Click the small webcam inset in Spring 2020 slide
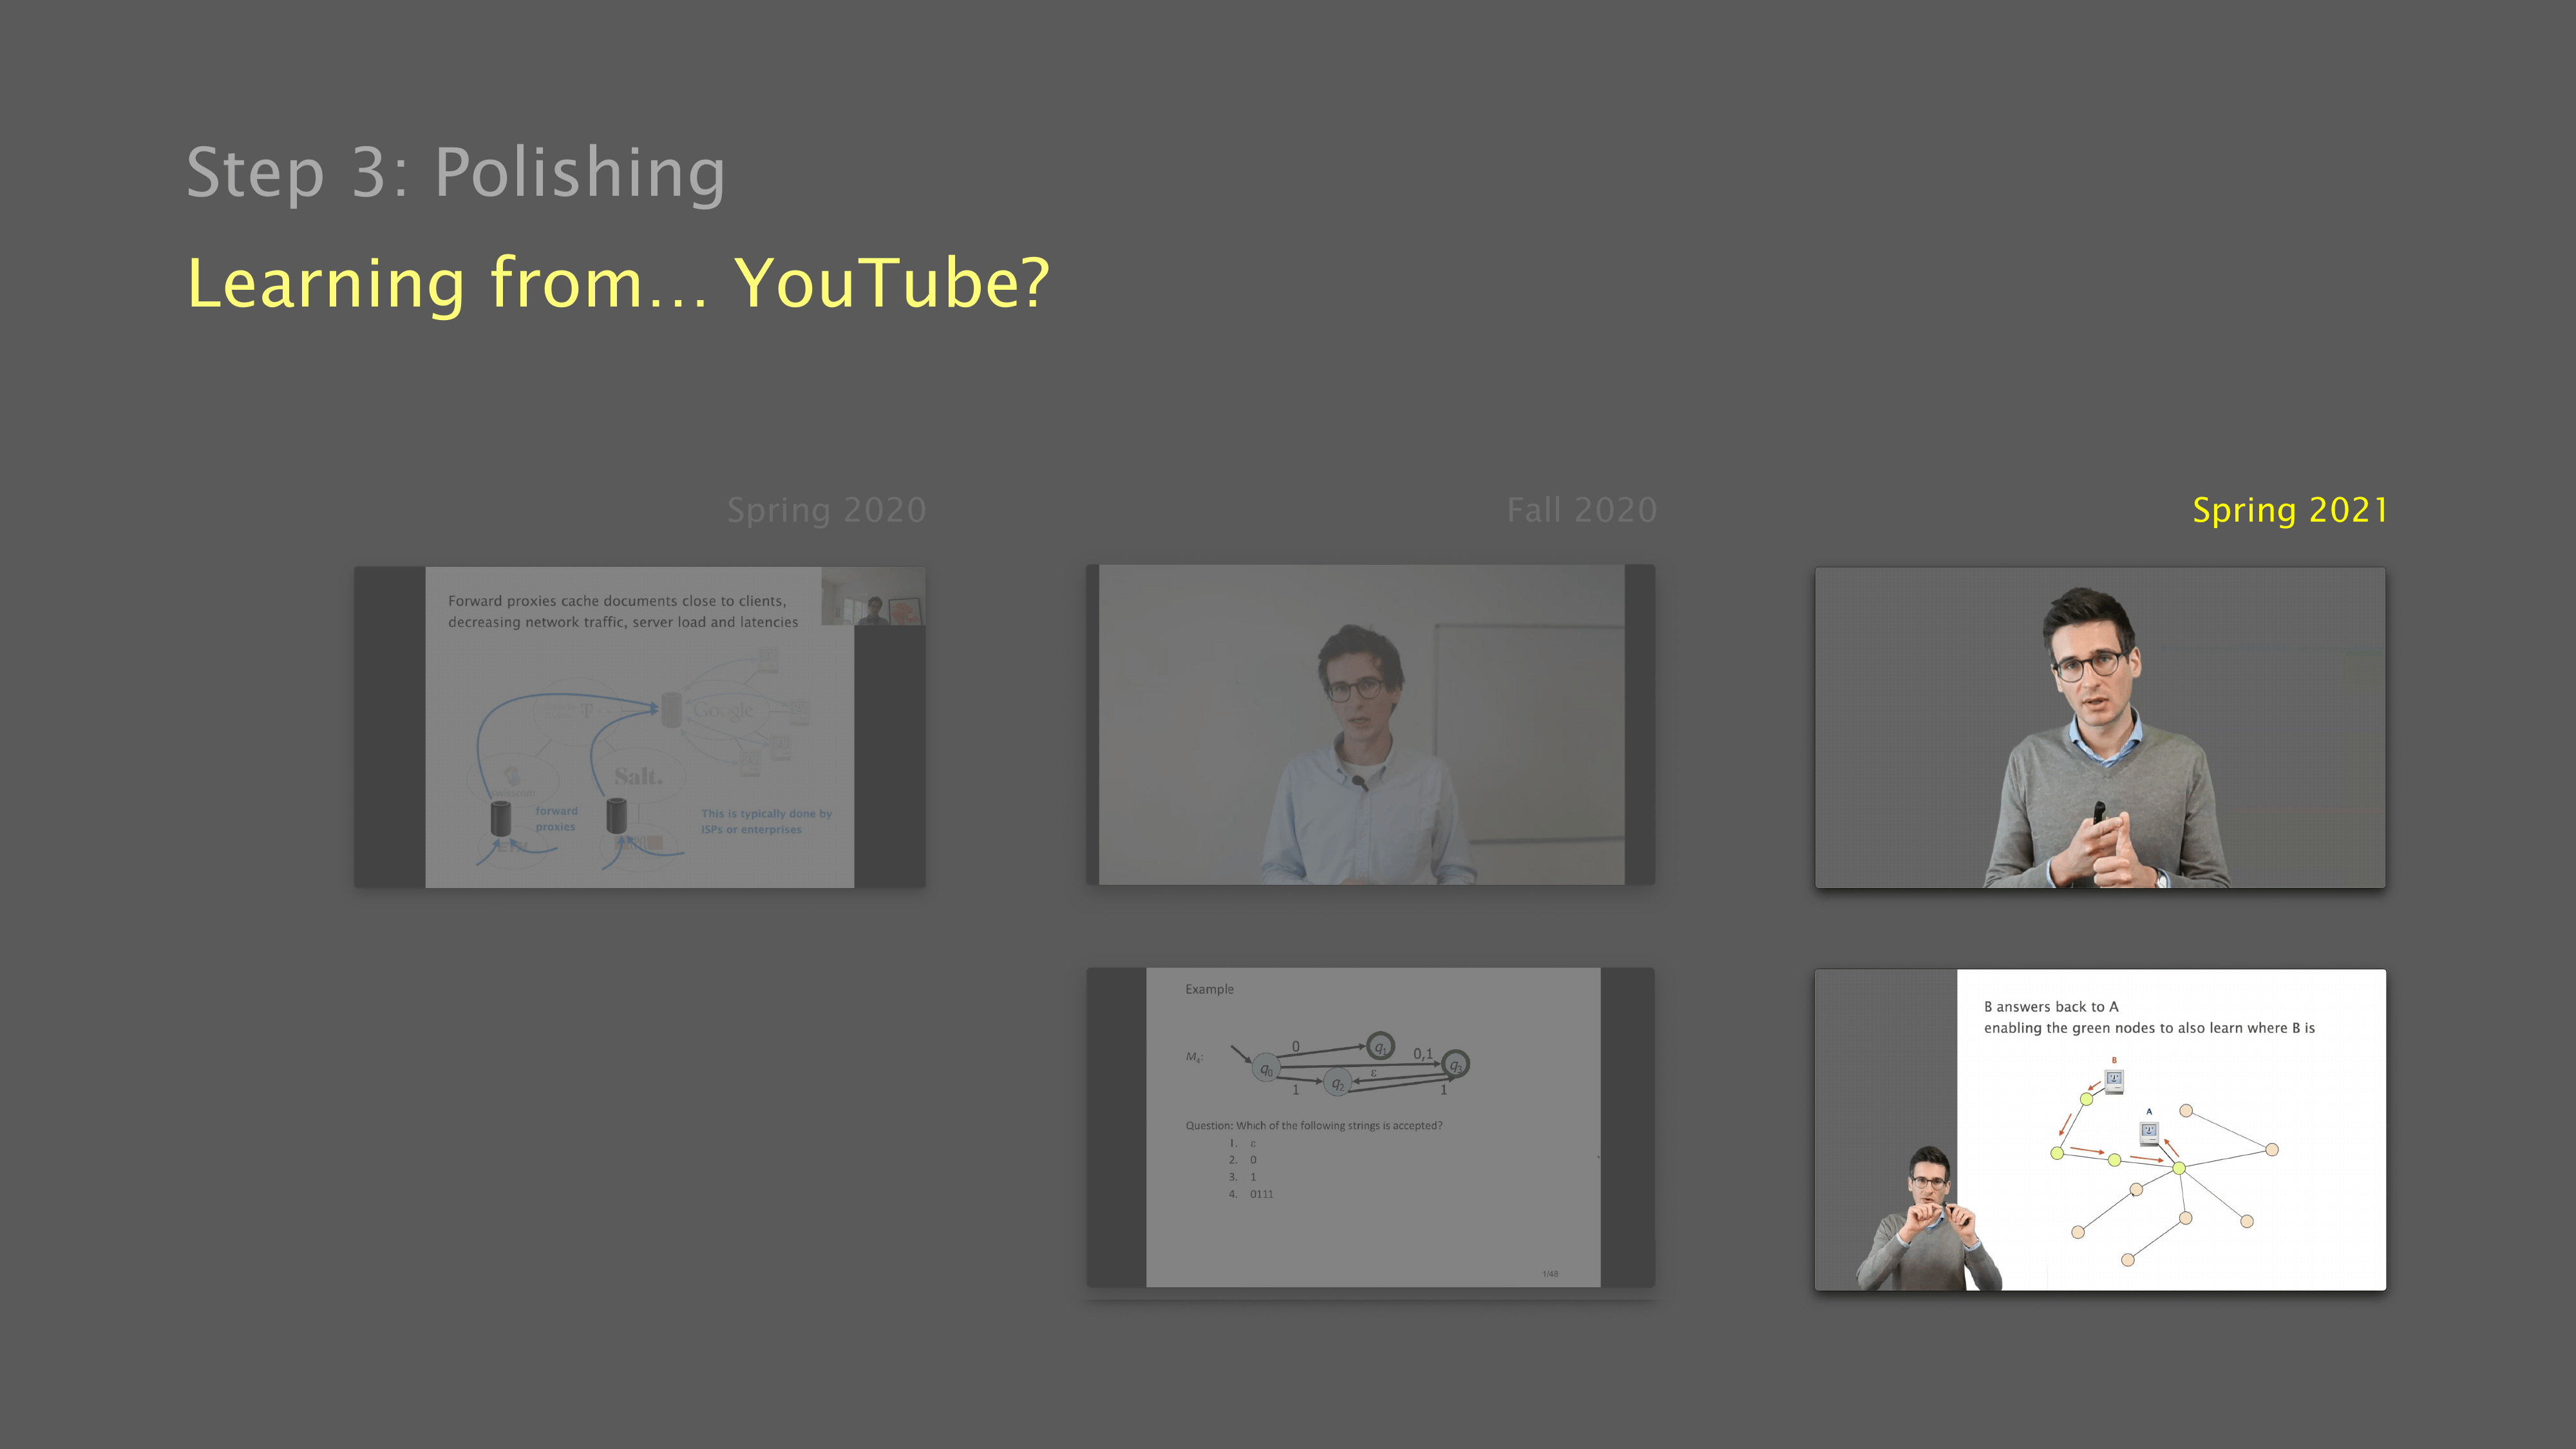The width and height of the screenshot is (2576, 1449). point(873,597)
